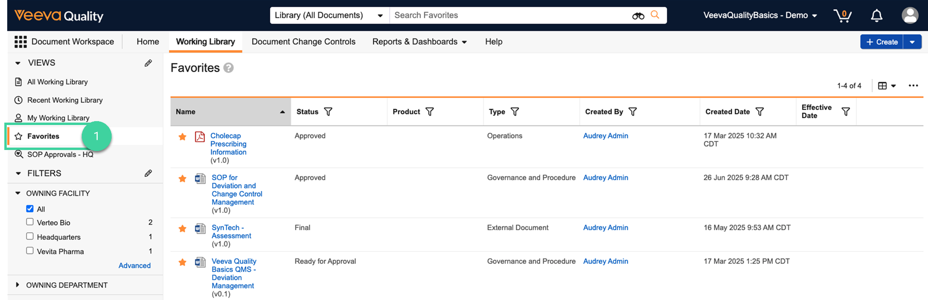Screen dimensions: 928x300
Task: Check the Headquarters facility checkbox
Action: point(30,237)
